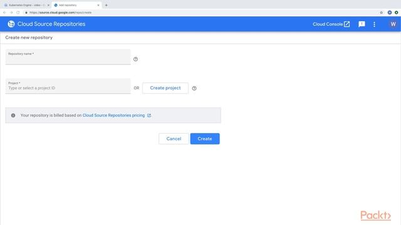Show help for the Project field
Image resolution: width=401 pixels, height=225 pixels.
[194, 88]
